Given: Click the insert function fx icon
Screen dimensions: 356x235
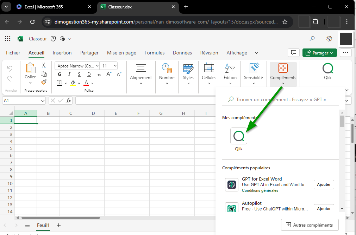Looking at the screenshot, I should 69,100.
